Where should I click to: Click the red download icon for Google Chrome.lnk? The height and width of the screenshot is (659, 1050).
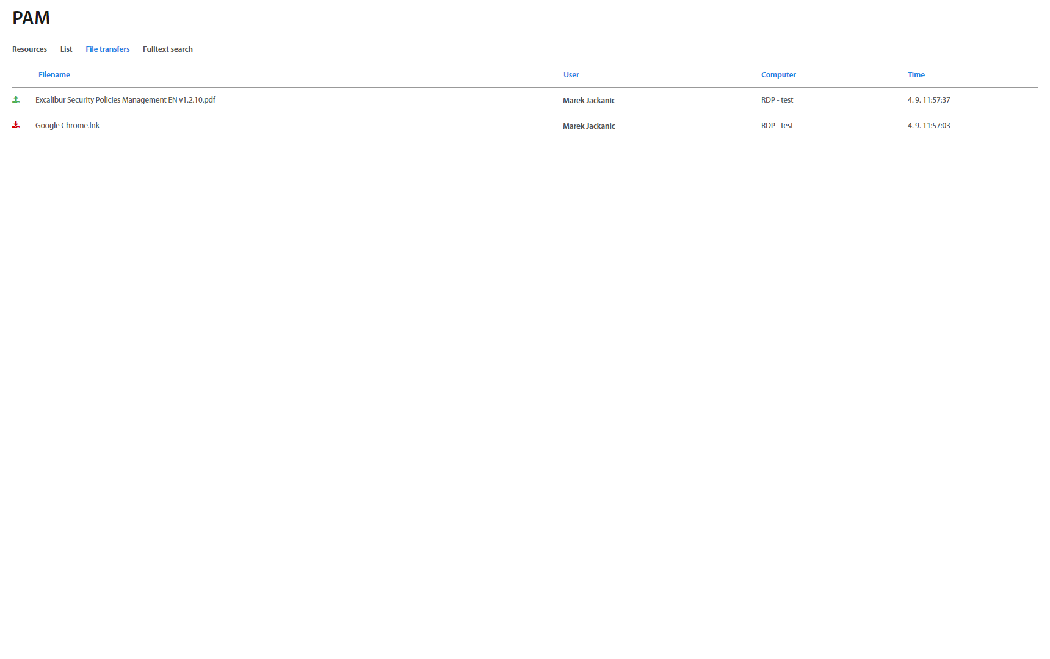pyautogui.click(x=16, y=125)
